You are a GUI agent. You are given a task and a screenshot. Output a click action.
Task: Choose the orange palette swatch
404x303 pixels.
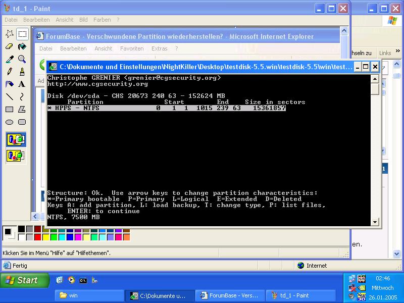[x=127, y=237]
